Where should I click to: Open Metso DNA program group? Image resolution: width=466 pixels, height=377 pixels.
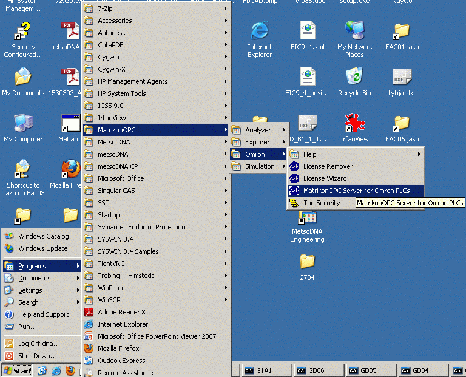click(156, 142)
